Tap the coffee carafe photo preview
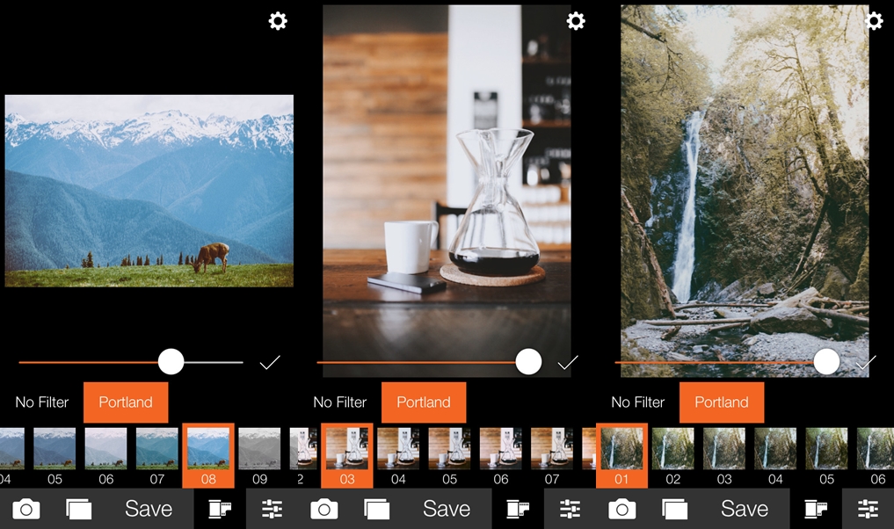Image resolution: width=894 pixels, height=529 pixels. point(447,191)
